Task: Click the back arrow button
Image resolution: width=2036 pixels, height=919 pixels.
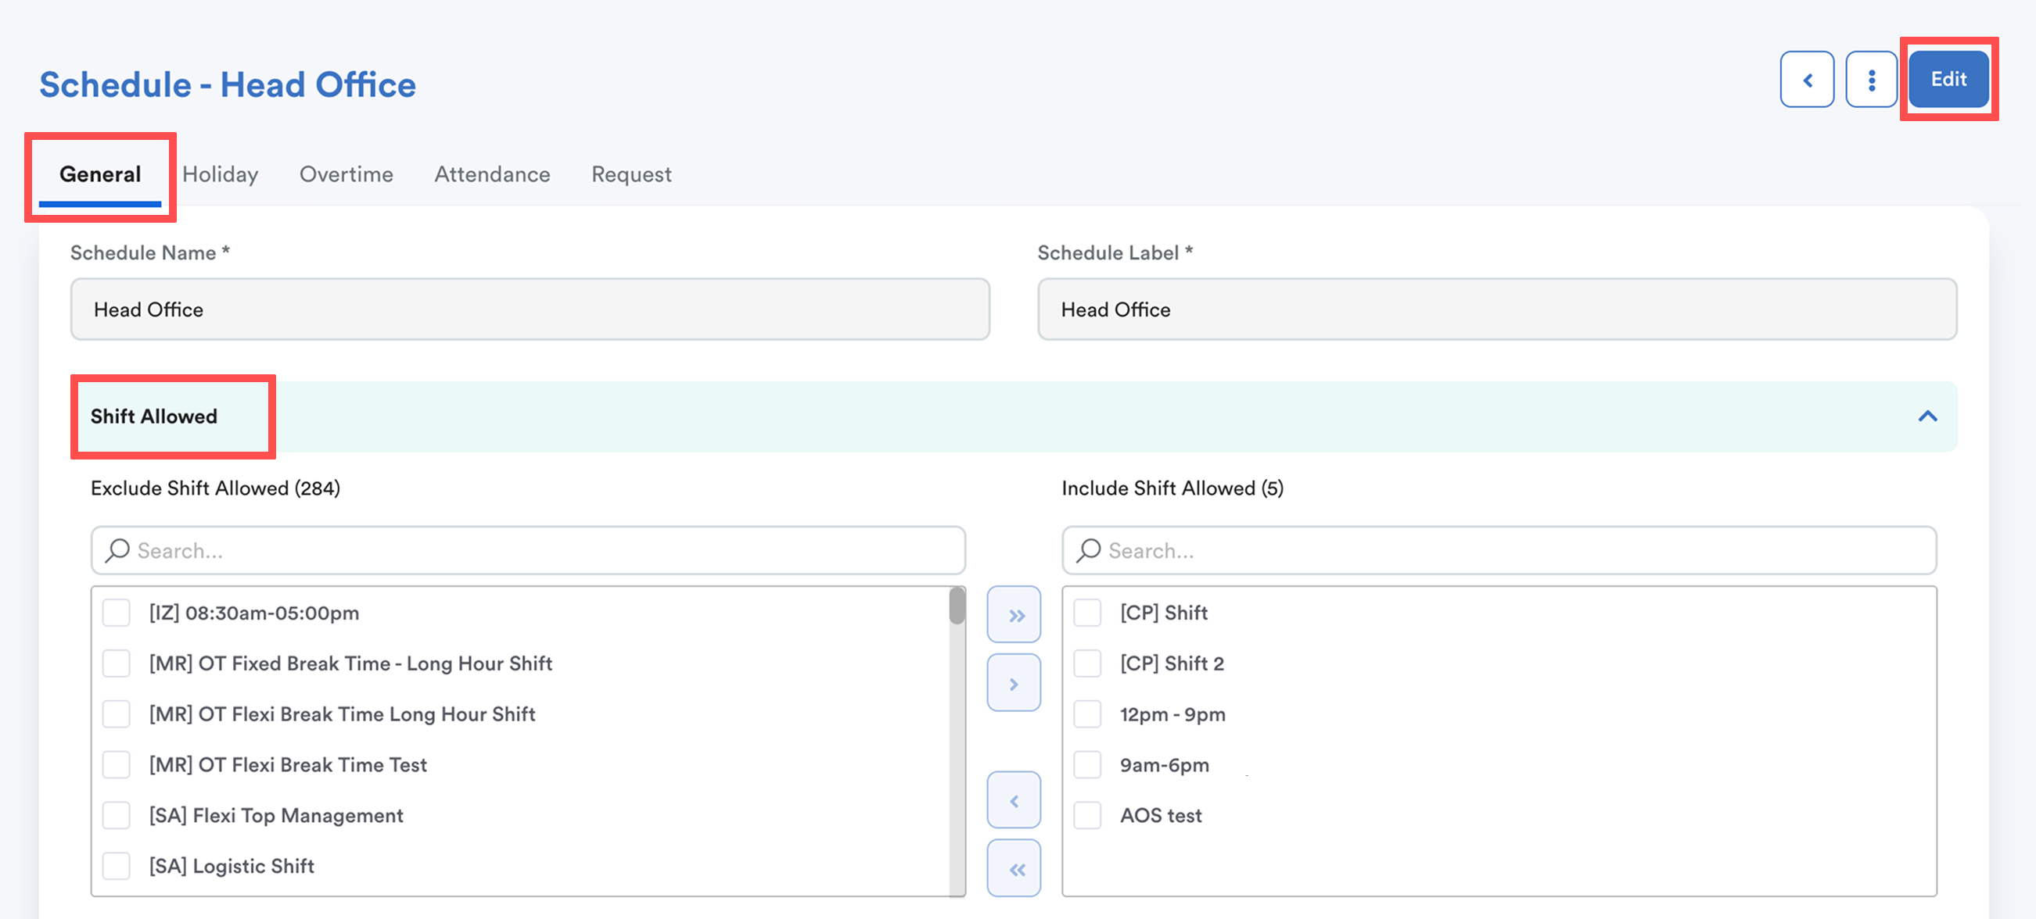Action: [1806, 80]
